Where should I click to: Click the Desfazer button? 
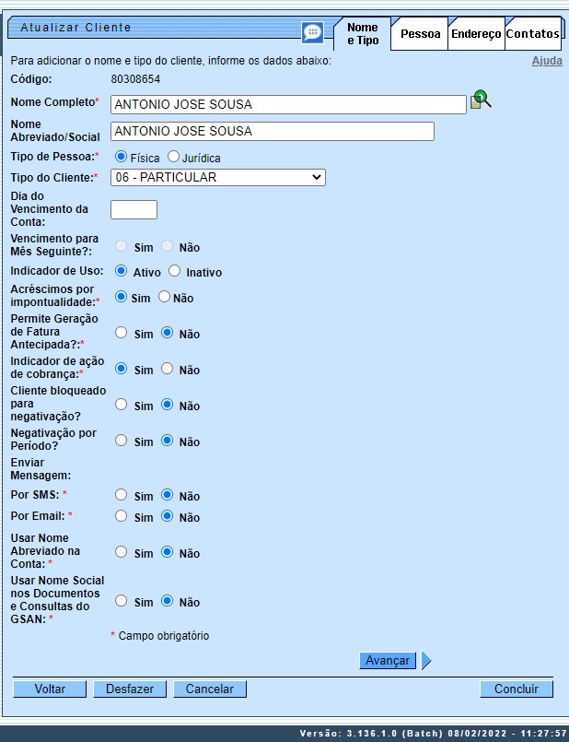[130, 689]
